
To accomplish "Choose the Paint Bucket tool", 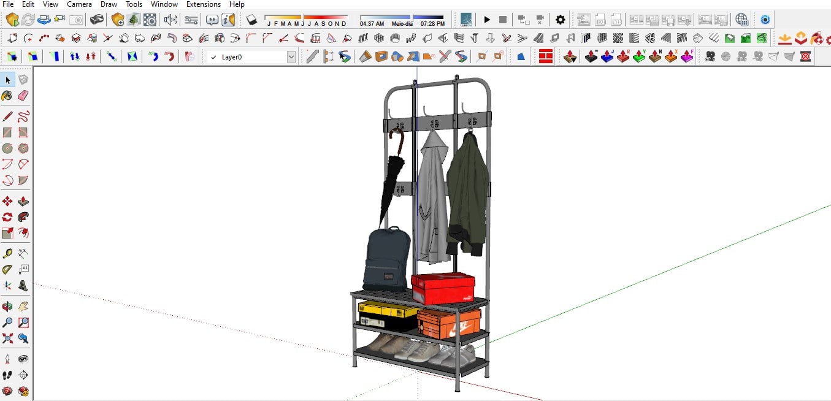I will 7,96.
